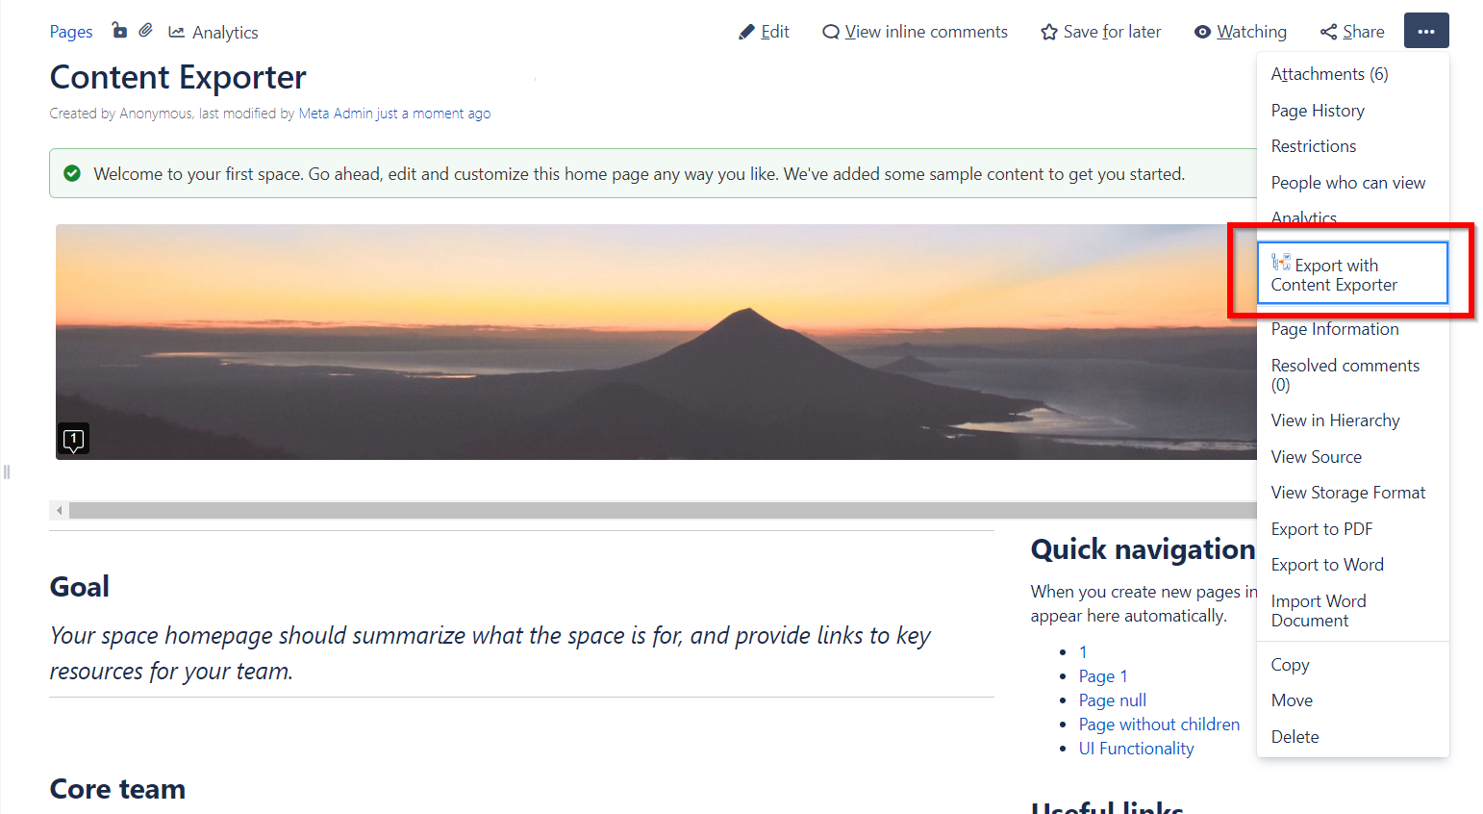Open Analytics next to the chart icon
Screen dimensions: 1483x814
coord(224,33)
